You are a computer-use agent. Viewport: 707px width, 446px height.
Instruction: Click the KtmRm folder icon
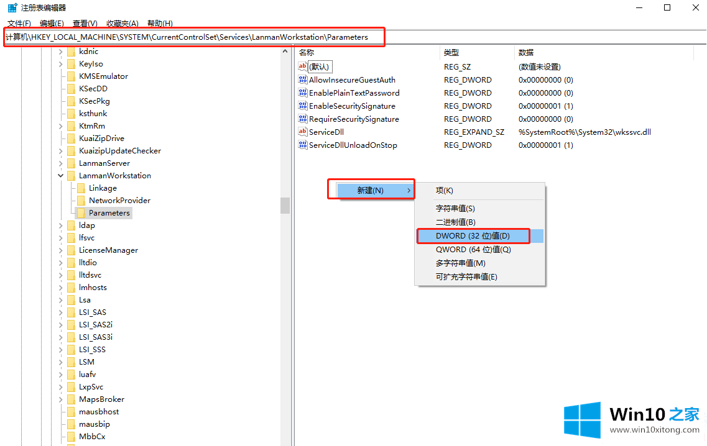(72, 126)
